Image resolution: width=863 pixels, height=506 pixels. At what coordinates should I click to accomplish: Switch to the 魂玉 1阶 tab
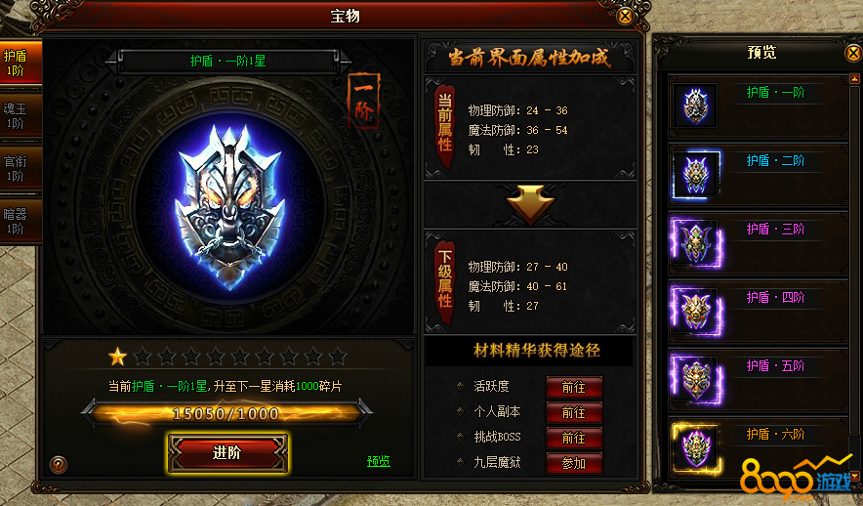18,115
